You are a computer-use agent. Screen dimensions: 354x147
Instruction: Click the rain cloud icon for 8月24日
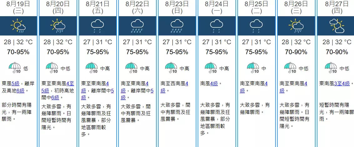217,26
